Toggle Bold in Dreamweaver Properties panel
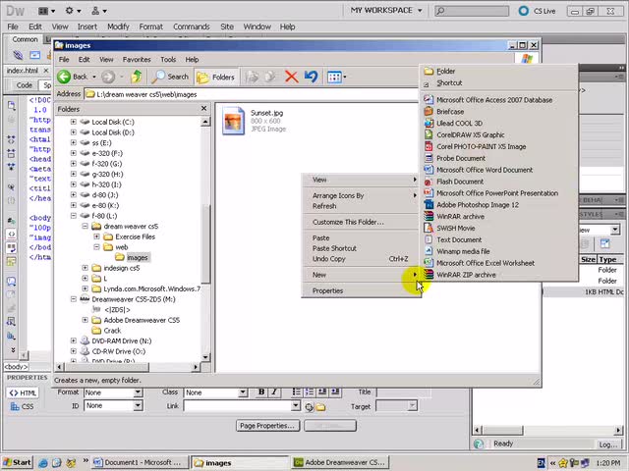629x471 pixels. [261, 392]
